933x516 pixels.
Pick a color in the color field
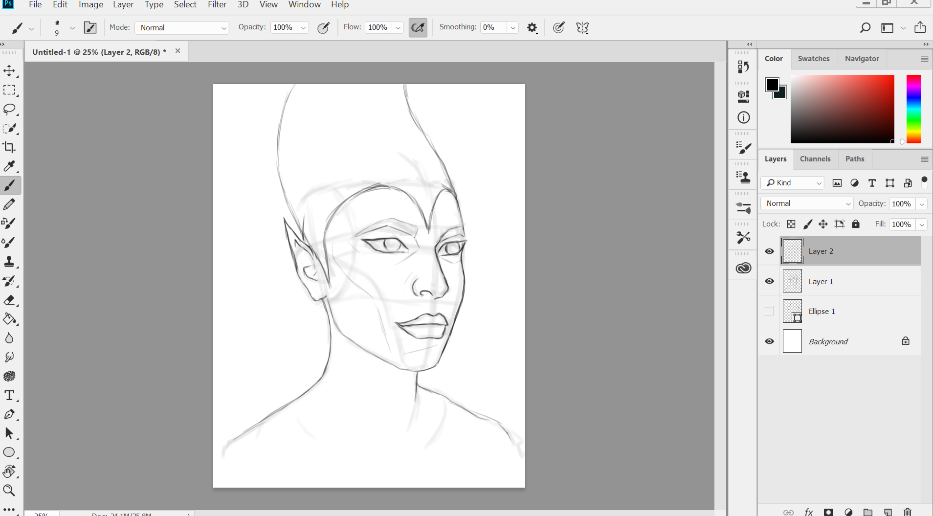[x=842, y=109]
